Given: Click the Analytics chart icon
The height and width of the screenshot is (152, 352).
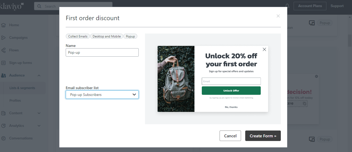Looking at the screenshot, I should pyautogui.click(x=3, y=126).
